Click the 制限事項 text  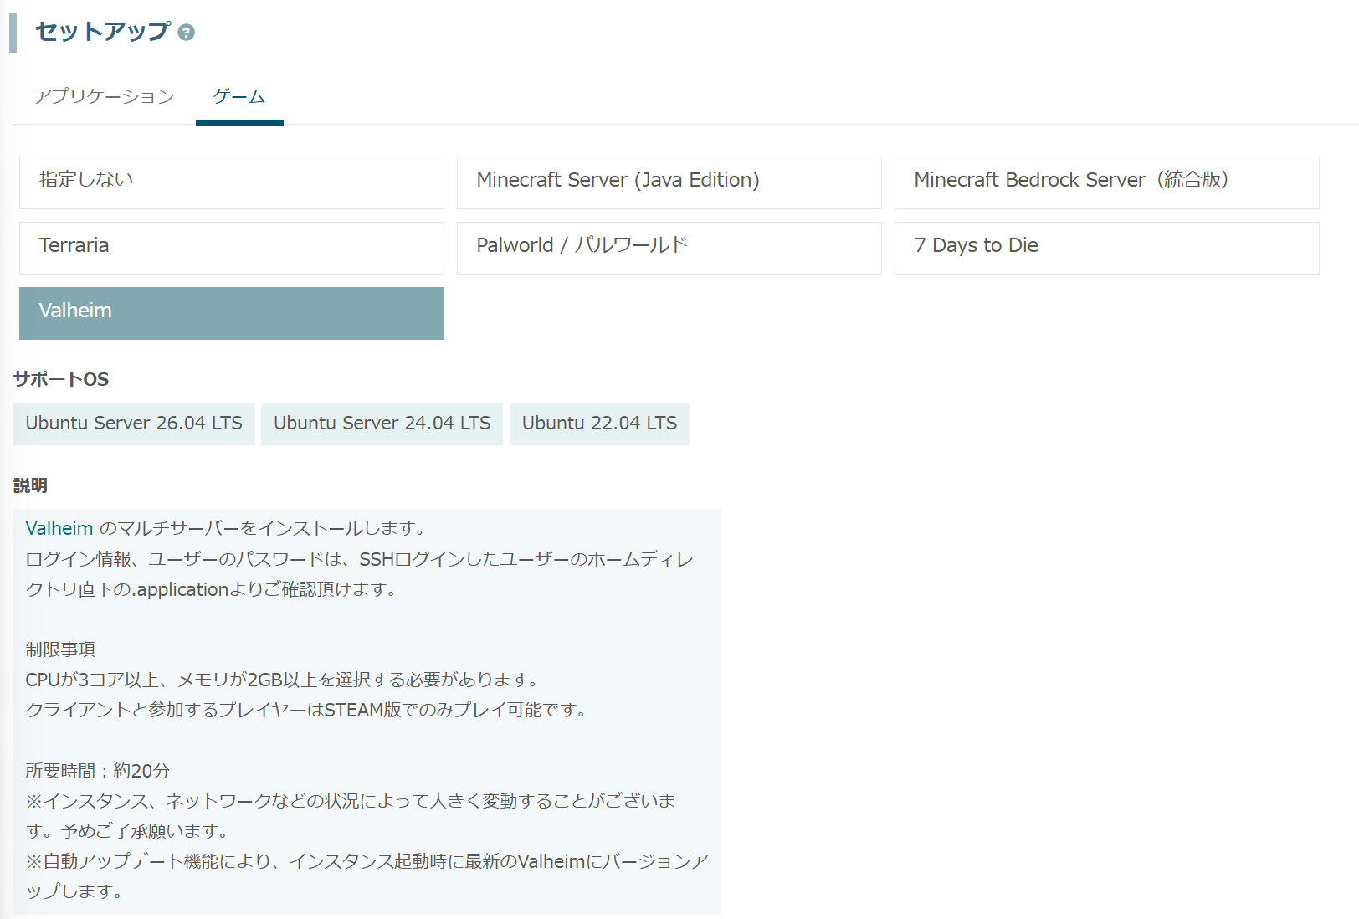pyautogui.click(x=60, y=649)
